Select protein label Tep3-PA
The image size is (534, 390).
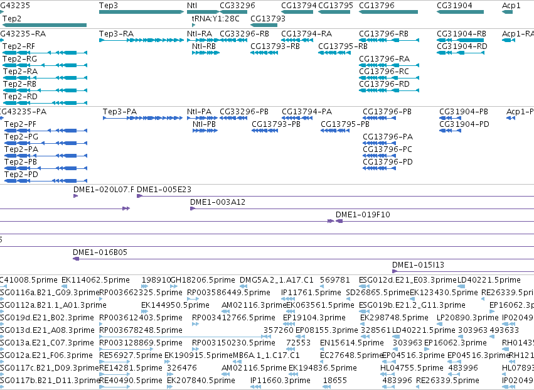(x=120, y=112)
